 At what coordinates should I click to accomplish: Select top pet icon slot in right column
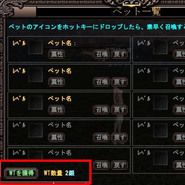[x=160, y=47]
